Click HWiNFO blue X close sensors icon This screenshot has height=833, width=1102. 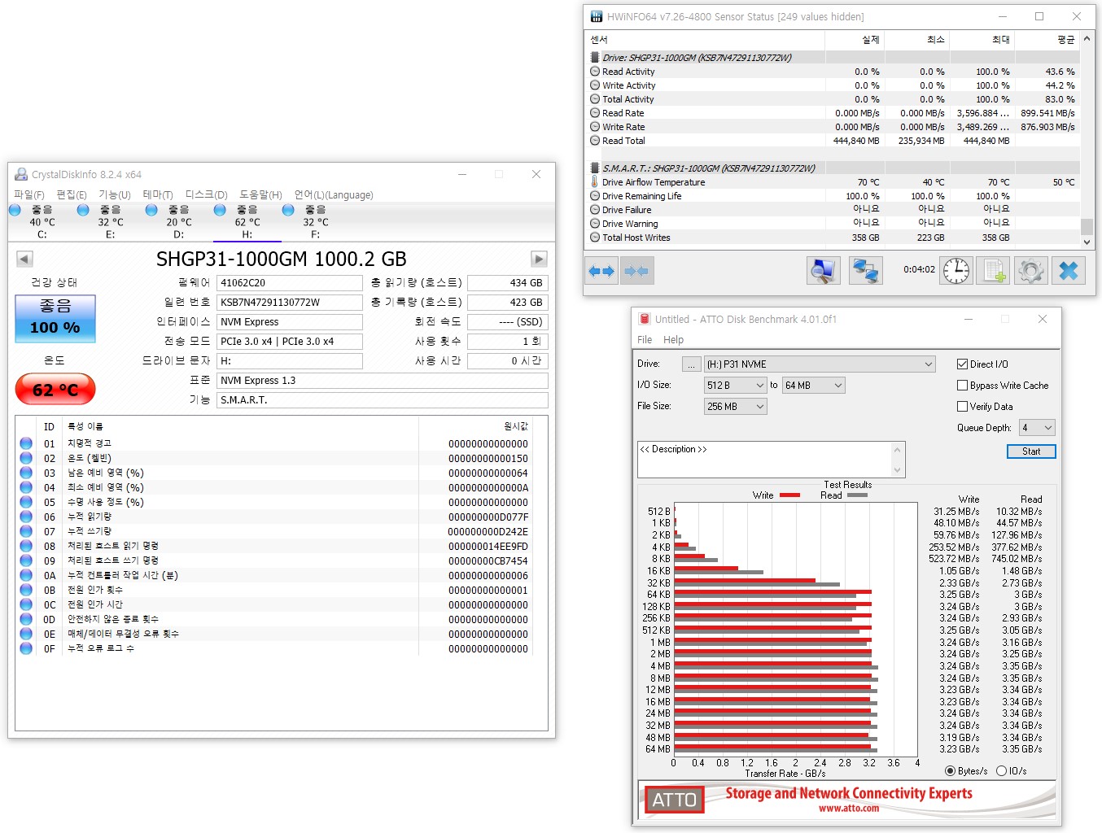pyautogui.click(x=1069, y=271)
